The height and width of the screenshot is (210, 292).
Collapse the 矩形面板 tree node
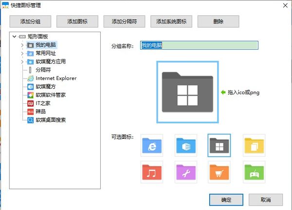coord(14,37)
